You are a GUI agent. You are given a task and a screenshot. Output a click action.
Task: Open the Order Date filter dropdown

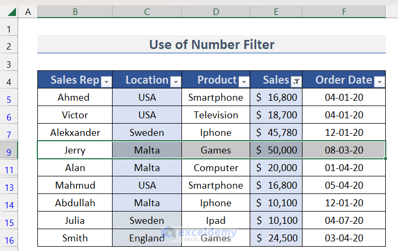click(x=379, y=82)
